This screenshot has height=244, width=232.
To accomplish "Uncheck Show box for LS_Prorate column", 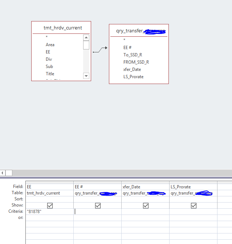I will 194,205.
